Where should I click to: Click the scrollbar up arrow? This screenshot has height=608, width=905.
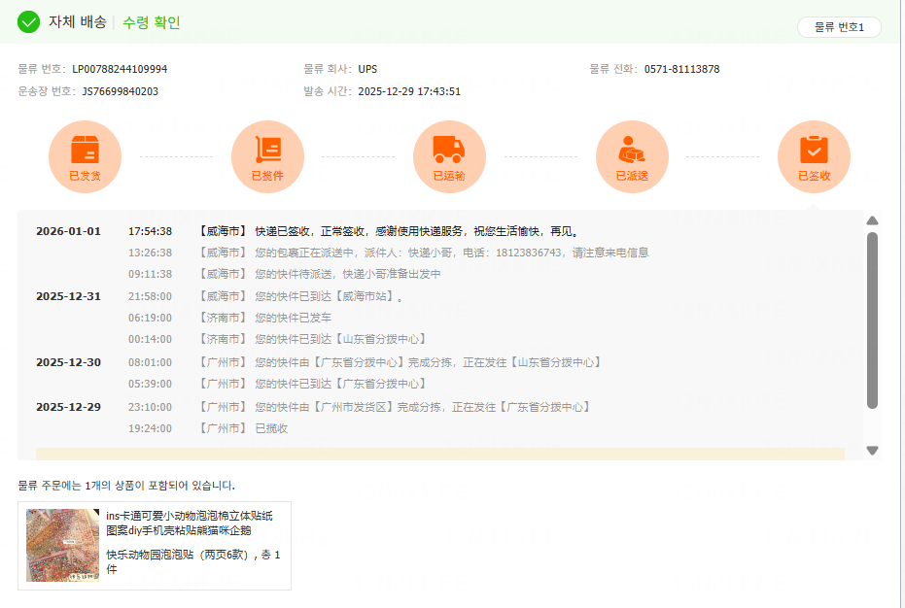coord(872,220)
